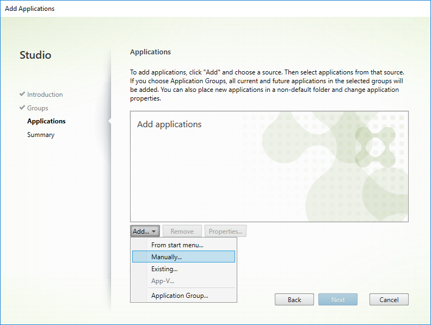
Task: Click the Remove button
Action: coord(182,231)
